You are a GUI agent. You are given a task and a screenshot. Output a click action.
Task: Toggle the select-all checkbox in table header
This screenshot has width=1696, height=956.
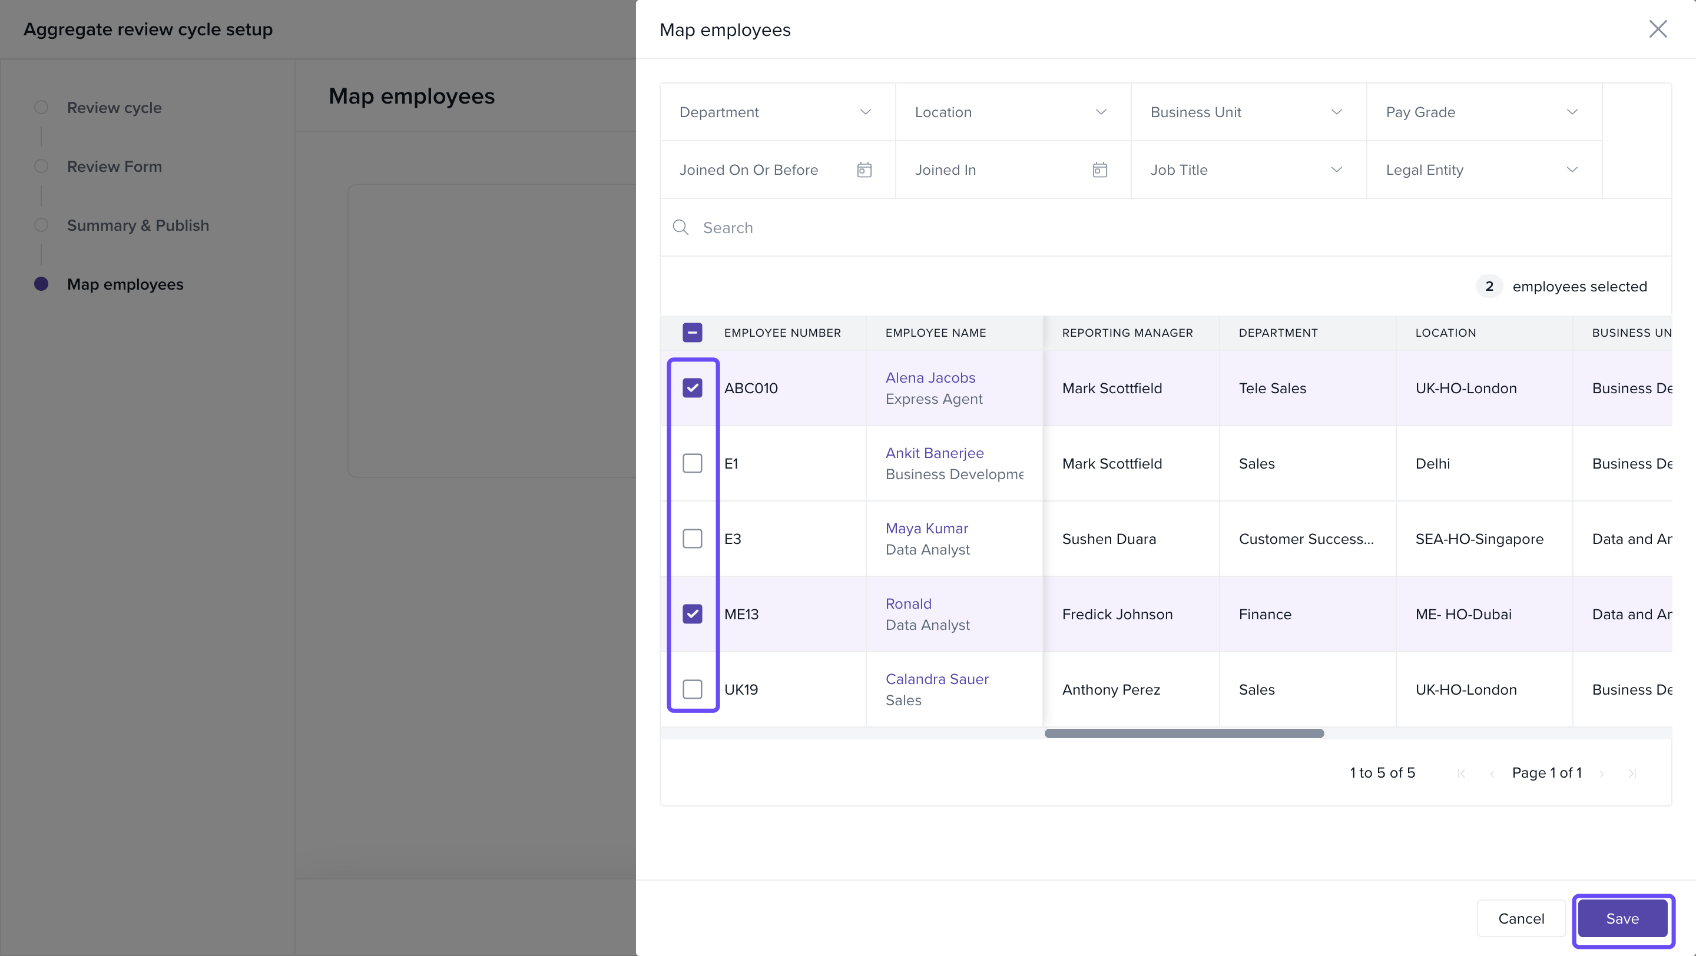point(692,333)
